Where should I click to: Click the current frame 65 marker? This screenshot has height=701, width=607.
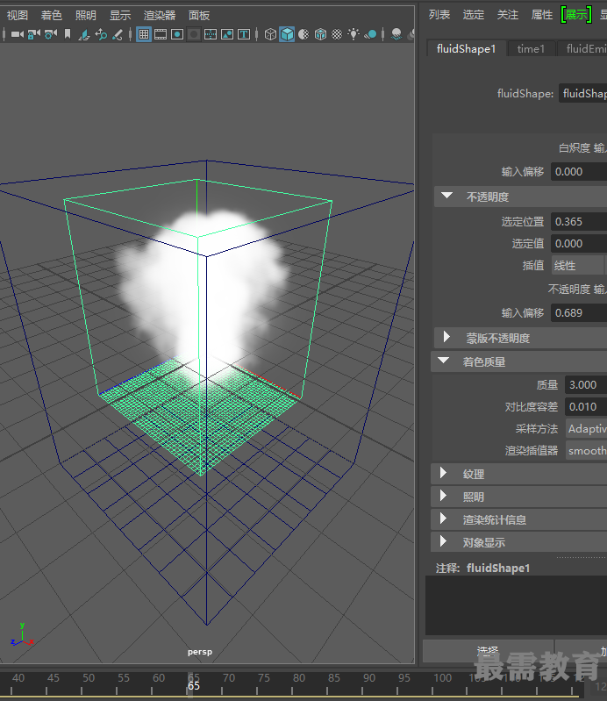(x=194, y=685)
